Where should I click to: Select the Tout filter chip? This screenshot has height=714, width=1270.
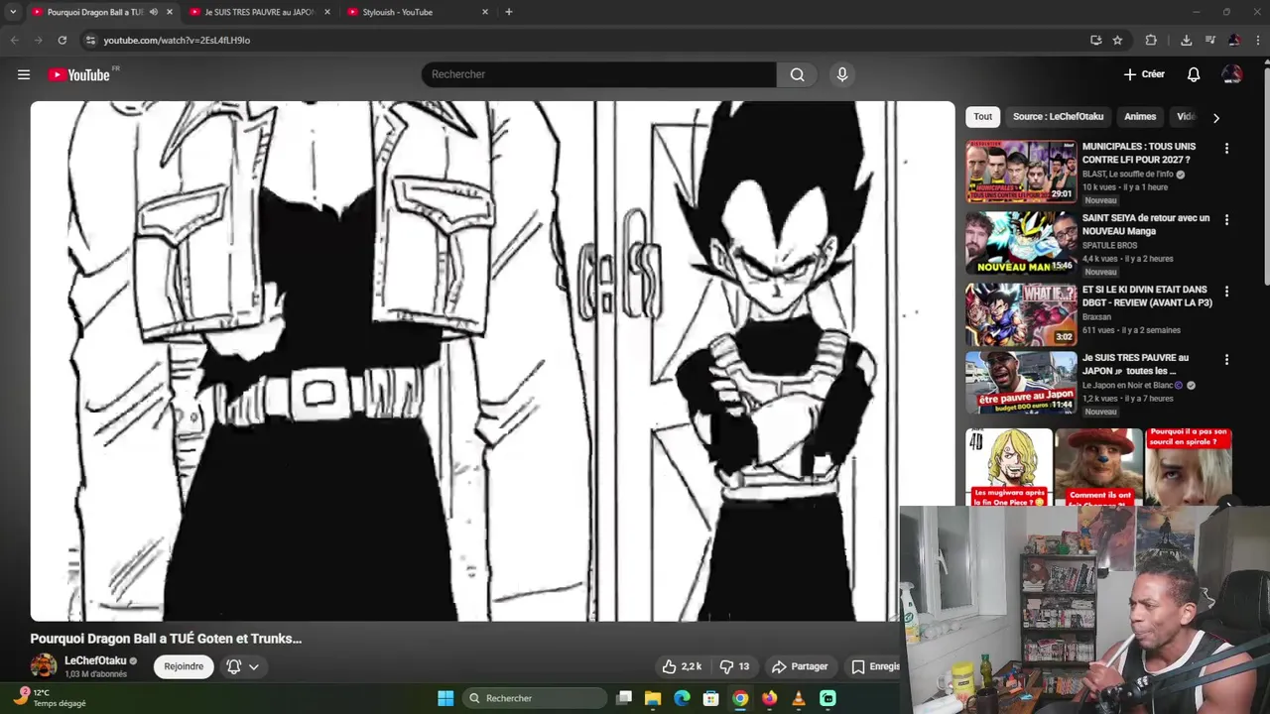click(982, 117)
